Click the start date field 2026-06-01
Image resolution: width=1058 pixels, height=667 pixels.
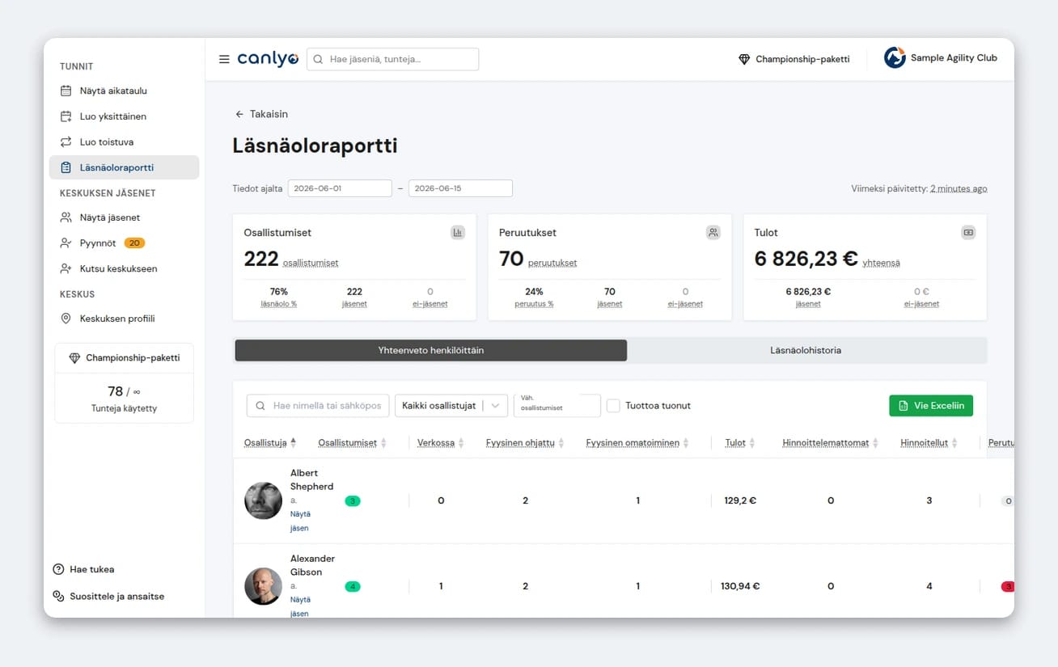pyautogui.click(x=340, y=188)
